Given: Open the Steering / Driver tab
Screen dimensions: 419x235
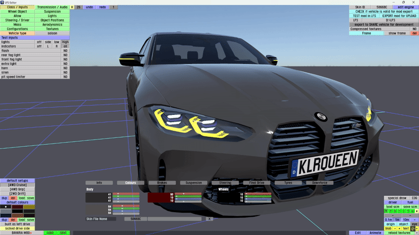Looking at the screenshot, I should pos(17,20).
